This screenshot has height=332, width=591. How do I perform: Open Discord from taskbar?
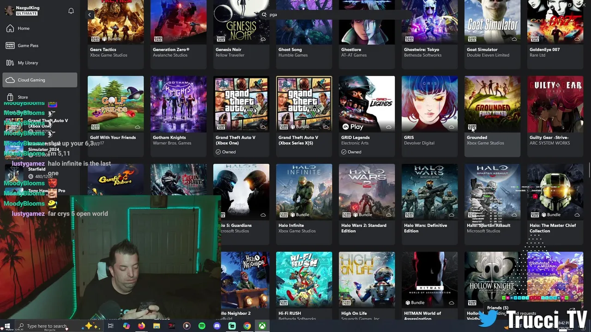click(217, 326)
